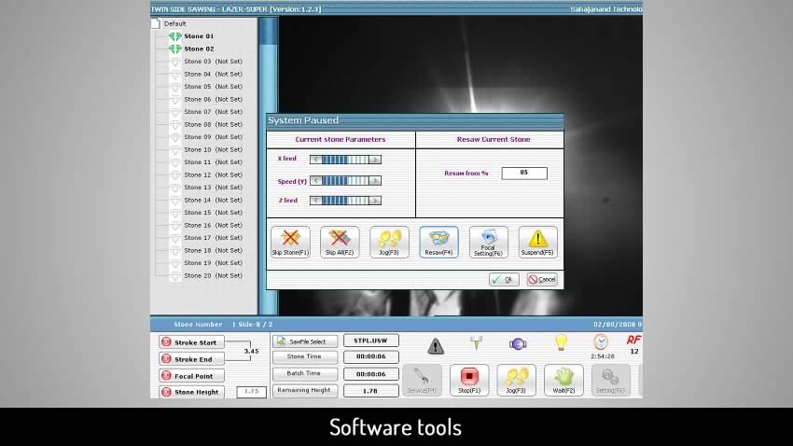This screenshot has width=793, height=446.
Task: Select the Resaw (F4) icon
Action: 438,242
